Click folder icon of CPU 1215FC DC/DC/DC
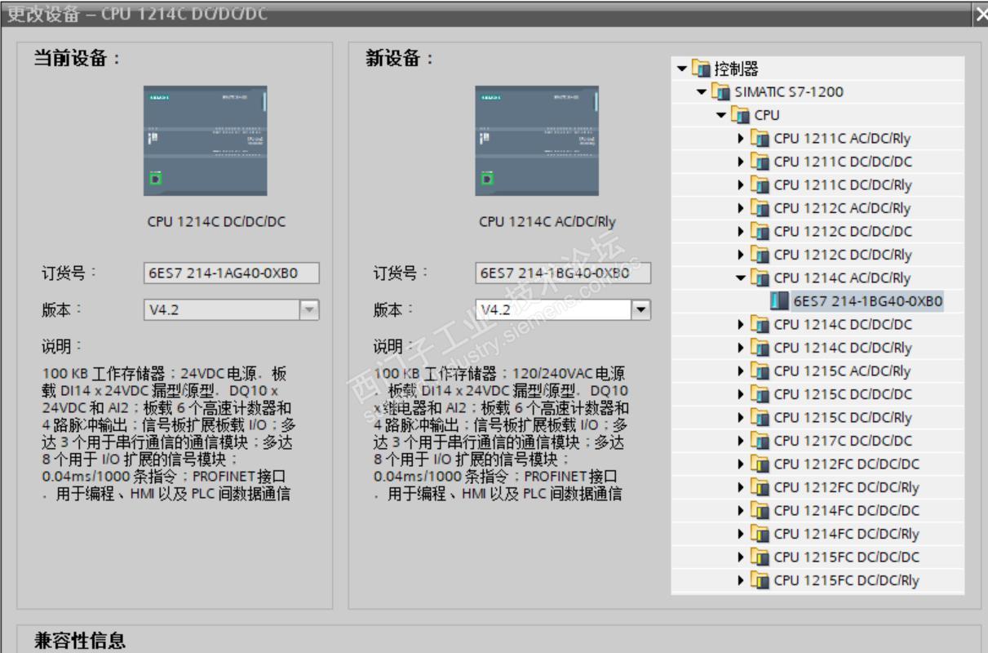This screenshot has height=653, width=988. 760,557
